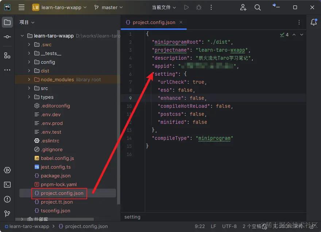Viewport: 321px width, 232px height.
Task: Click the 2 个空格 indent indicator
Action: pyautogui.click(x=252, y=227)
